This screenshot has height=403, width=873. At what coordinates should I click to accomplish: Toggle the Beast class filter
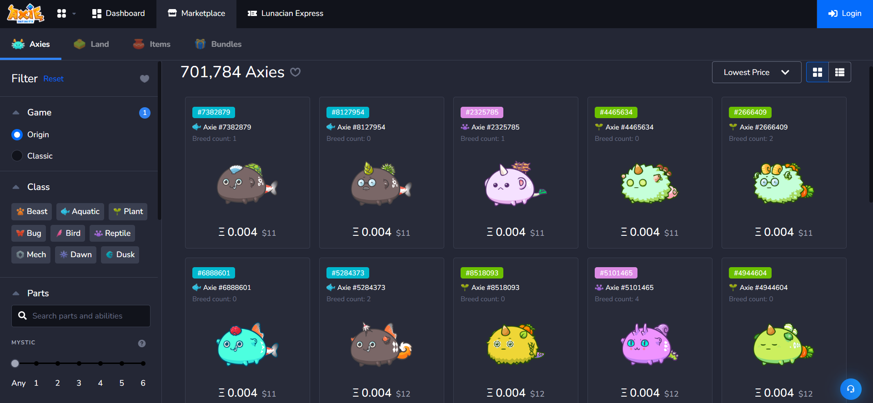click(32, 211)
